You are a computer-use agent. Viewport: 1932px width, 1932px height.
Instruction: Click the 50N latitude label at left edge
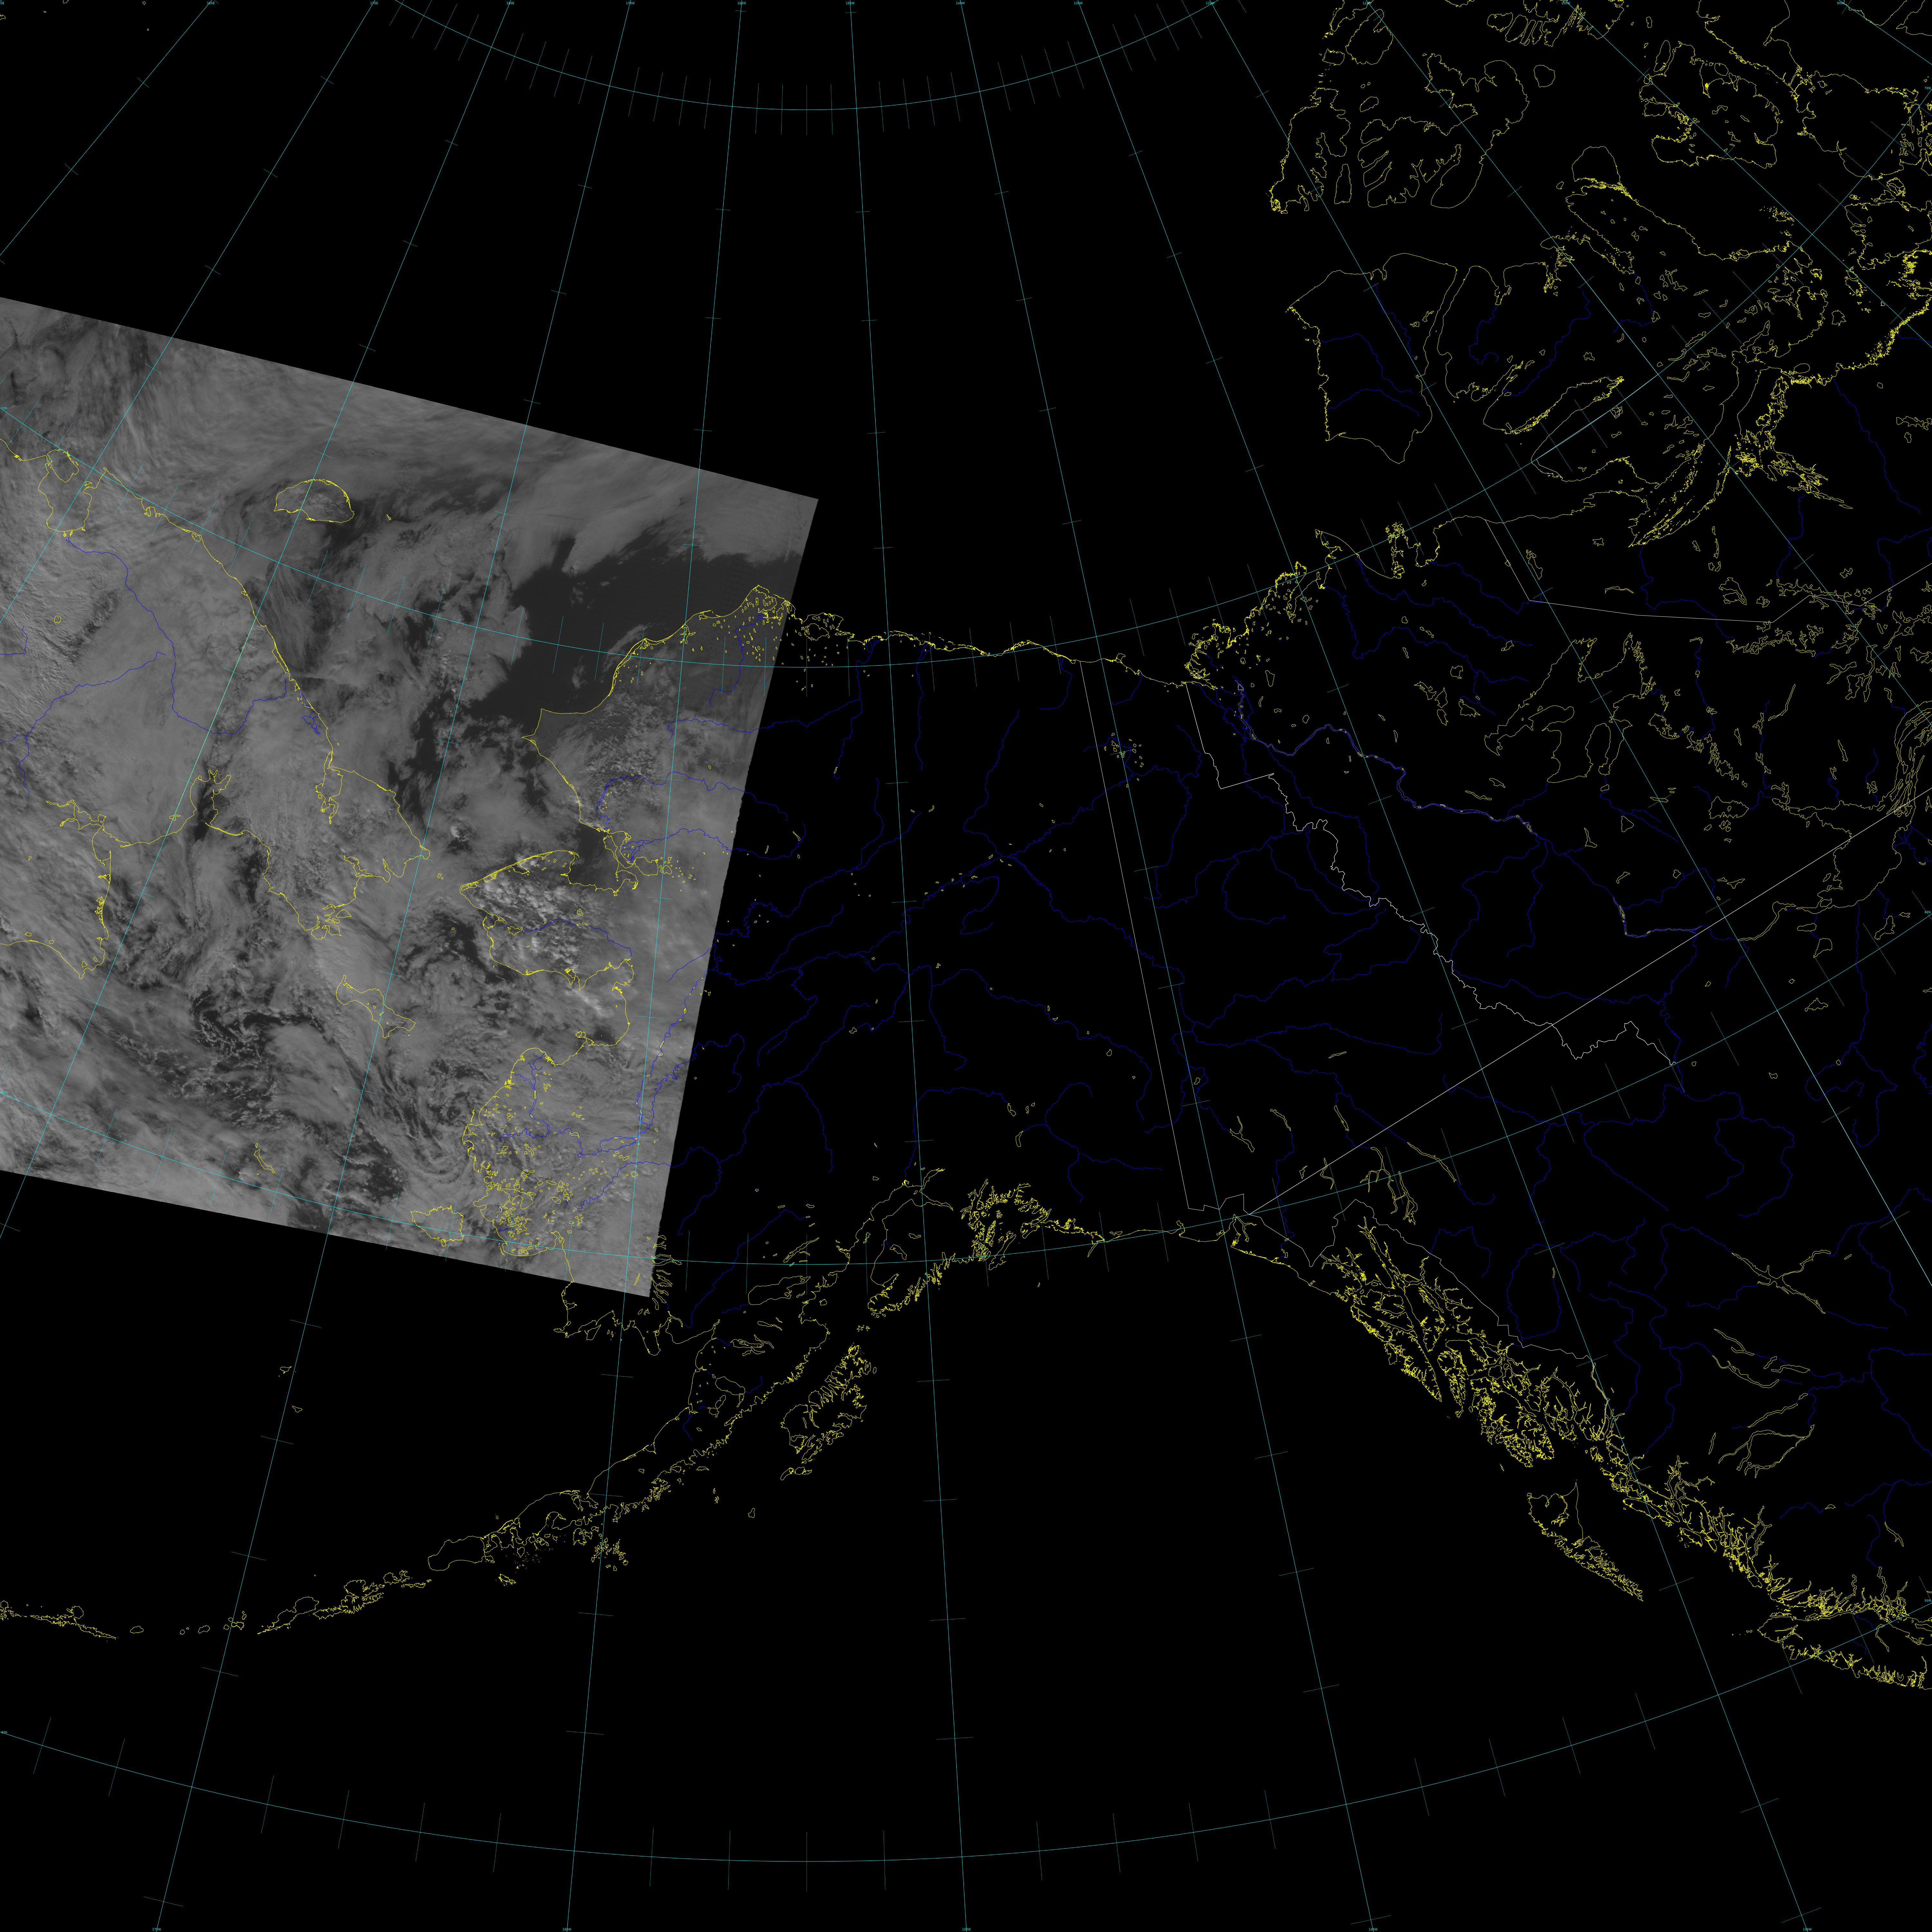point(4,1732)
